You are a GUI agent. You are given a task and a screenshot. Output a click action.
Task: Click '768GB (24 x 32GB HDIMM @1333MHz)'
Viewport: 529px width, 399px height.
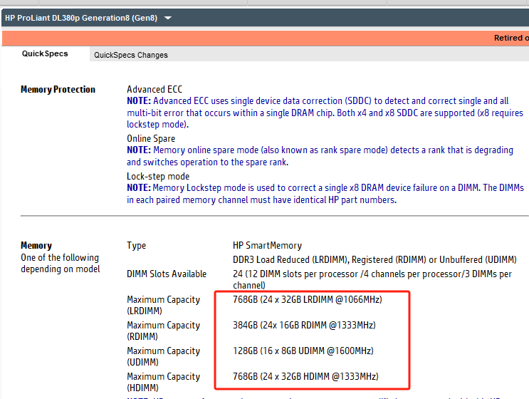tap(305, 376)
